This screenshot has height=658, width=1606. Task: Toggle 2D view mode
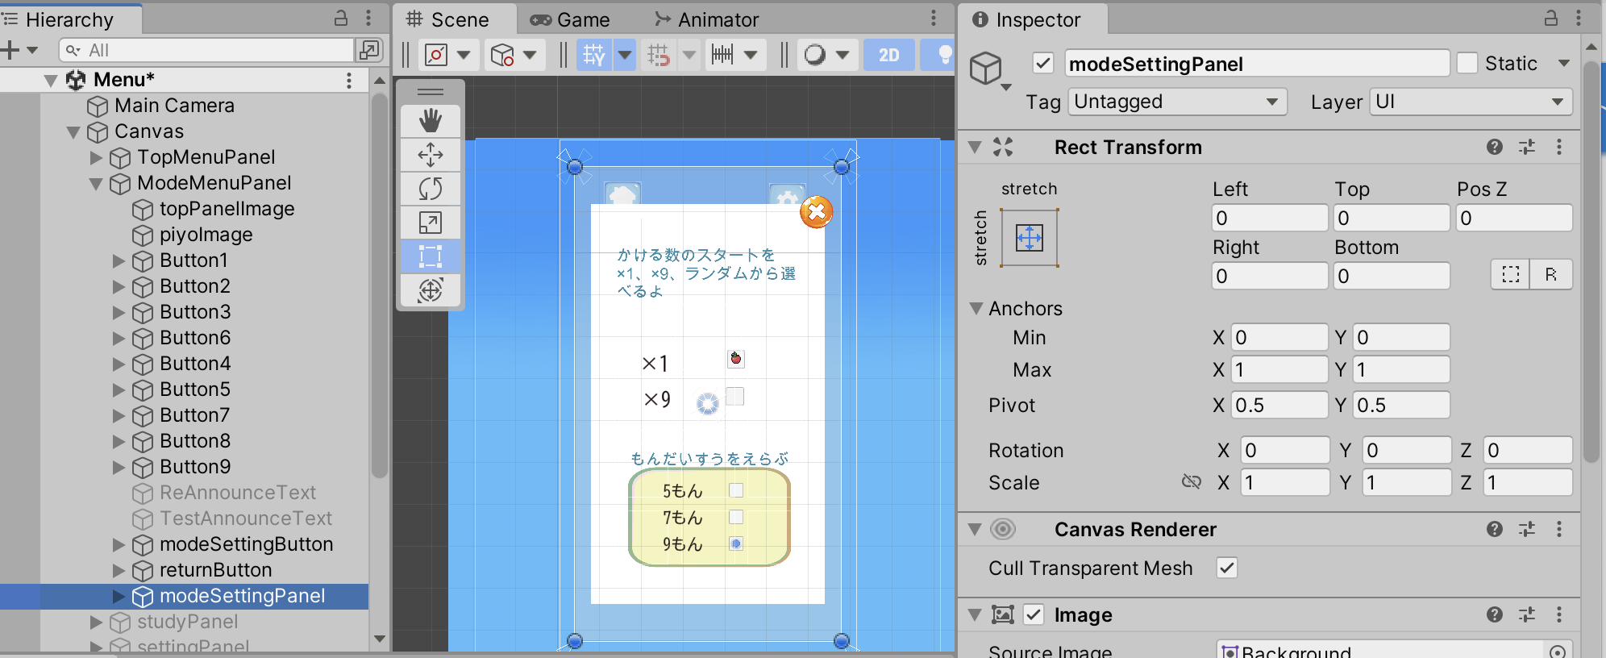click(x=889, y=55)
